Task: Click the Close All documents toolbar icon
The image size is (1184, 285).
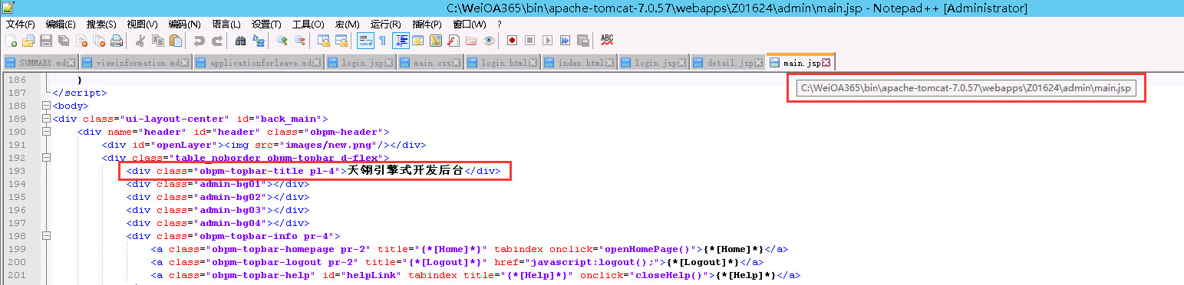Action: [x=99, y=41]
